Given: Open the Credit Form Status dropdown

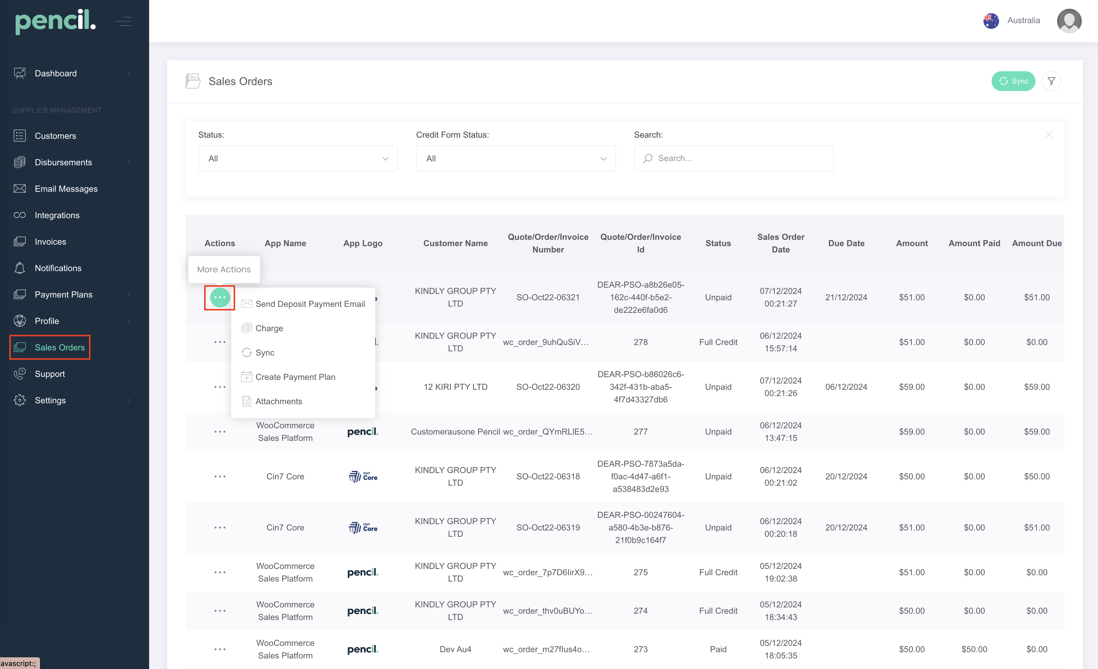Looking at the screenshot, I should (x=516, y=159).
